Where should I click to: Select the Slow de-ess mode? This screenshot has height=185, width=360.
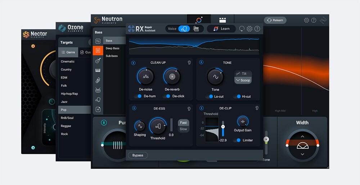tap(184, 129)
